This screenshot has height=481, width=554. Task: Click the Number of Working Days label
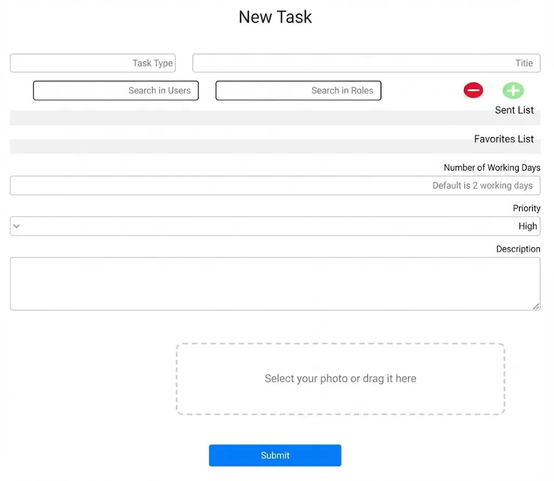pyautogui.click(x=492, y=168)
